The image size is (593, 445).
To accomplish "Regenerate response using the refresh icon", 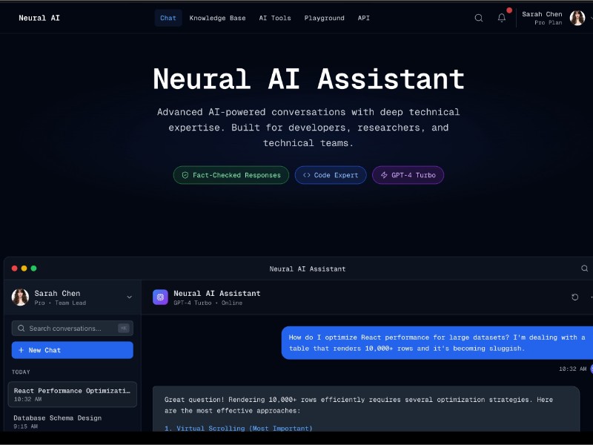I will 574,297.
